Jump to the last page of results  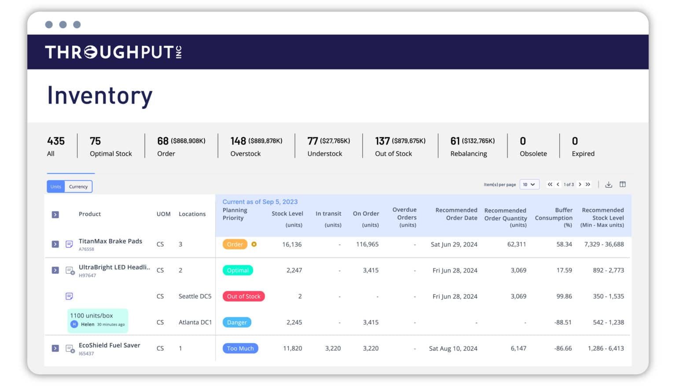coord(588,184)
